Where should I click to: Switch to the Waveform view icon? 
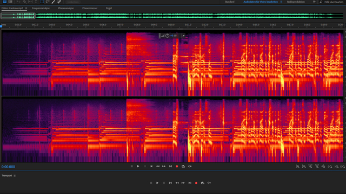click(x=4, y=2)
